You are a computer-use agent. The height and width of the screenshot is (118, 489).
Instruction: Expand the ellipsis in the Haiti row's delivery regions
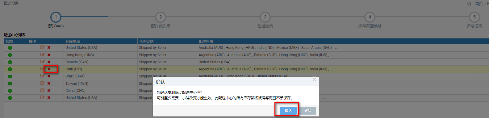point(332,69)
